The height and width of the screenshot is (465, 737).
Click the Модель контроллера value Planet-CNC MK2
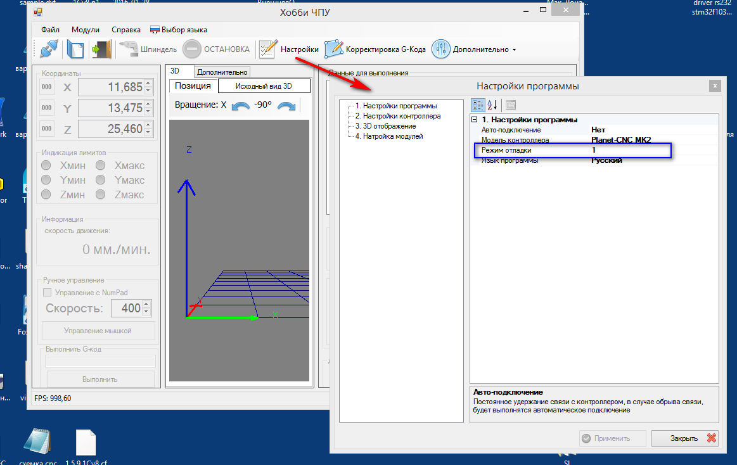(x=621, y=139)
